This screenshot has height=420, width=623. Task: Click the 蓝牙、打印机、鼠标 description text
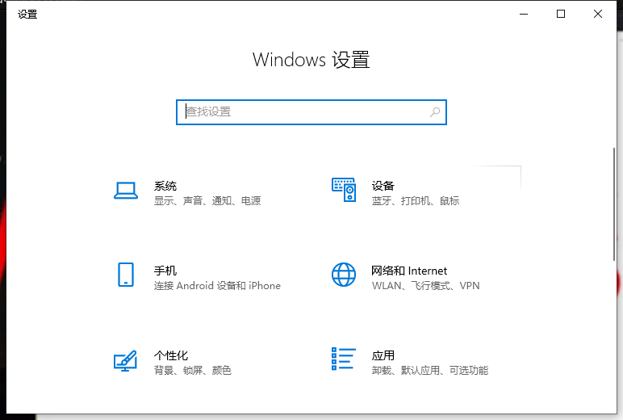(x=416, y=201)
